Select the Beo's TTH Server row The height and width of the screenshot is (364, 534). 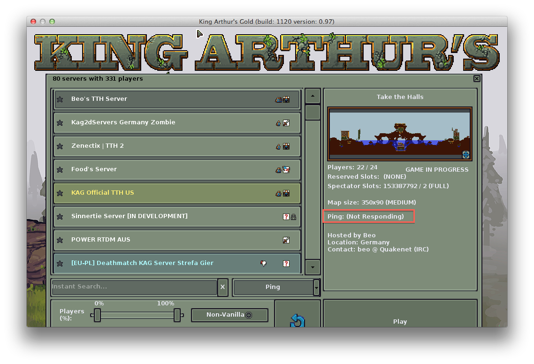(x=177, y=99)
